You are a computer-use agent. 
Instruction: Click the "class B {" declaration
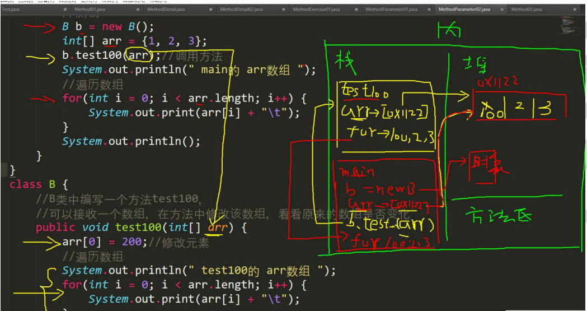coord(39,184)
